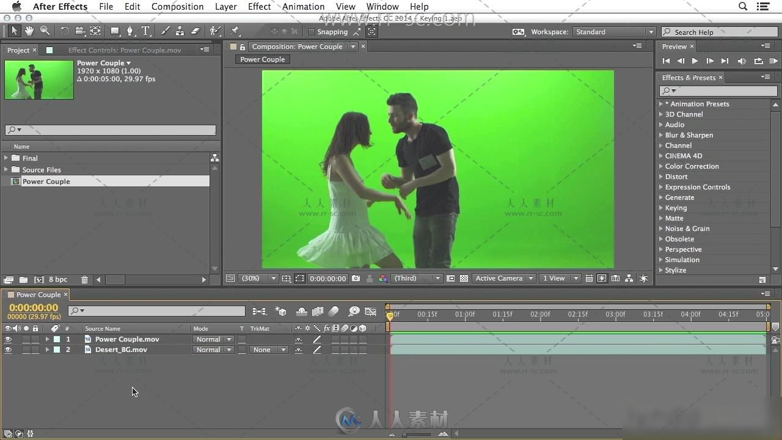This screenshot has width=782, height=440.
Task: Open blending Mode dropdown for Power Couple.mov
Action: (x=213, y=339)
